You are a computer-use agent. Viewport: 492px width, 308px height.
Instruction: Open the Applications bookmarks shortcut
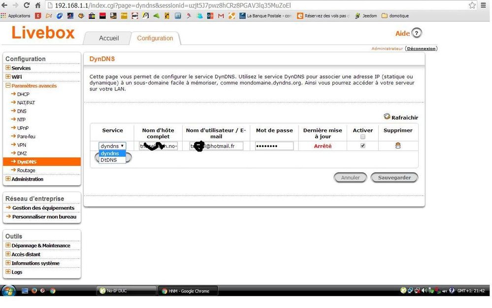(x=16, y=16)
